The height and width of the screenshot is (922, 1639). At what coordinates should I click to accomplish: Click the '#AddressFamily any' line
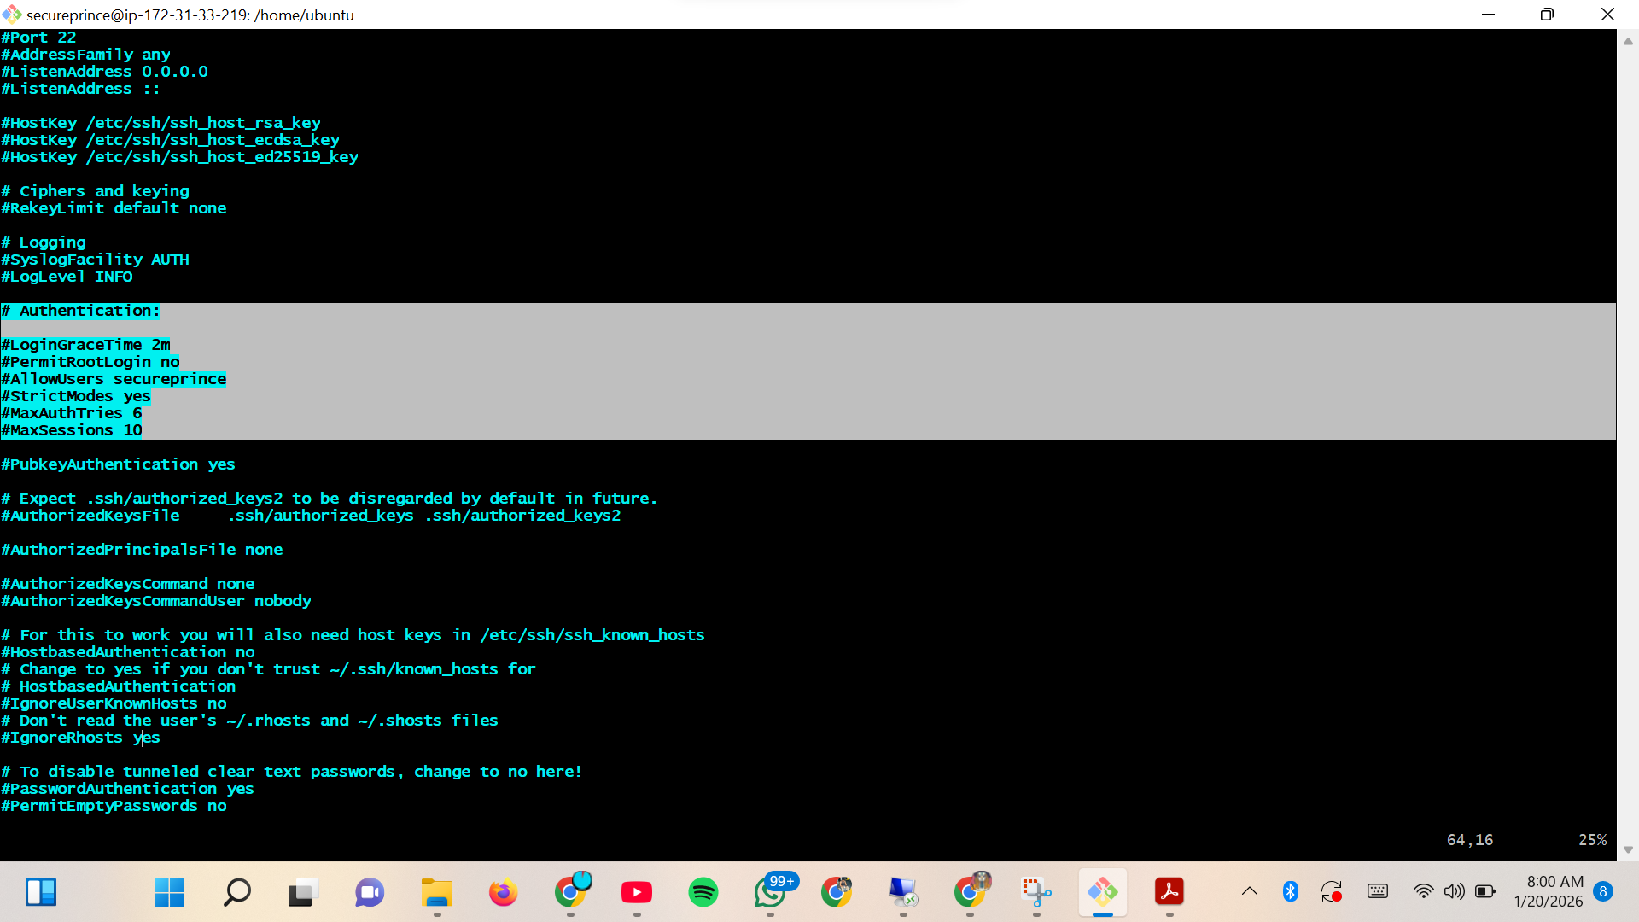pos(86,55)
